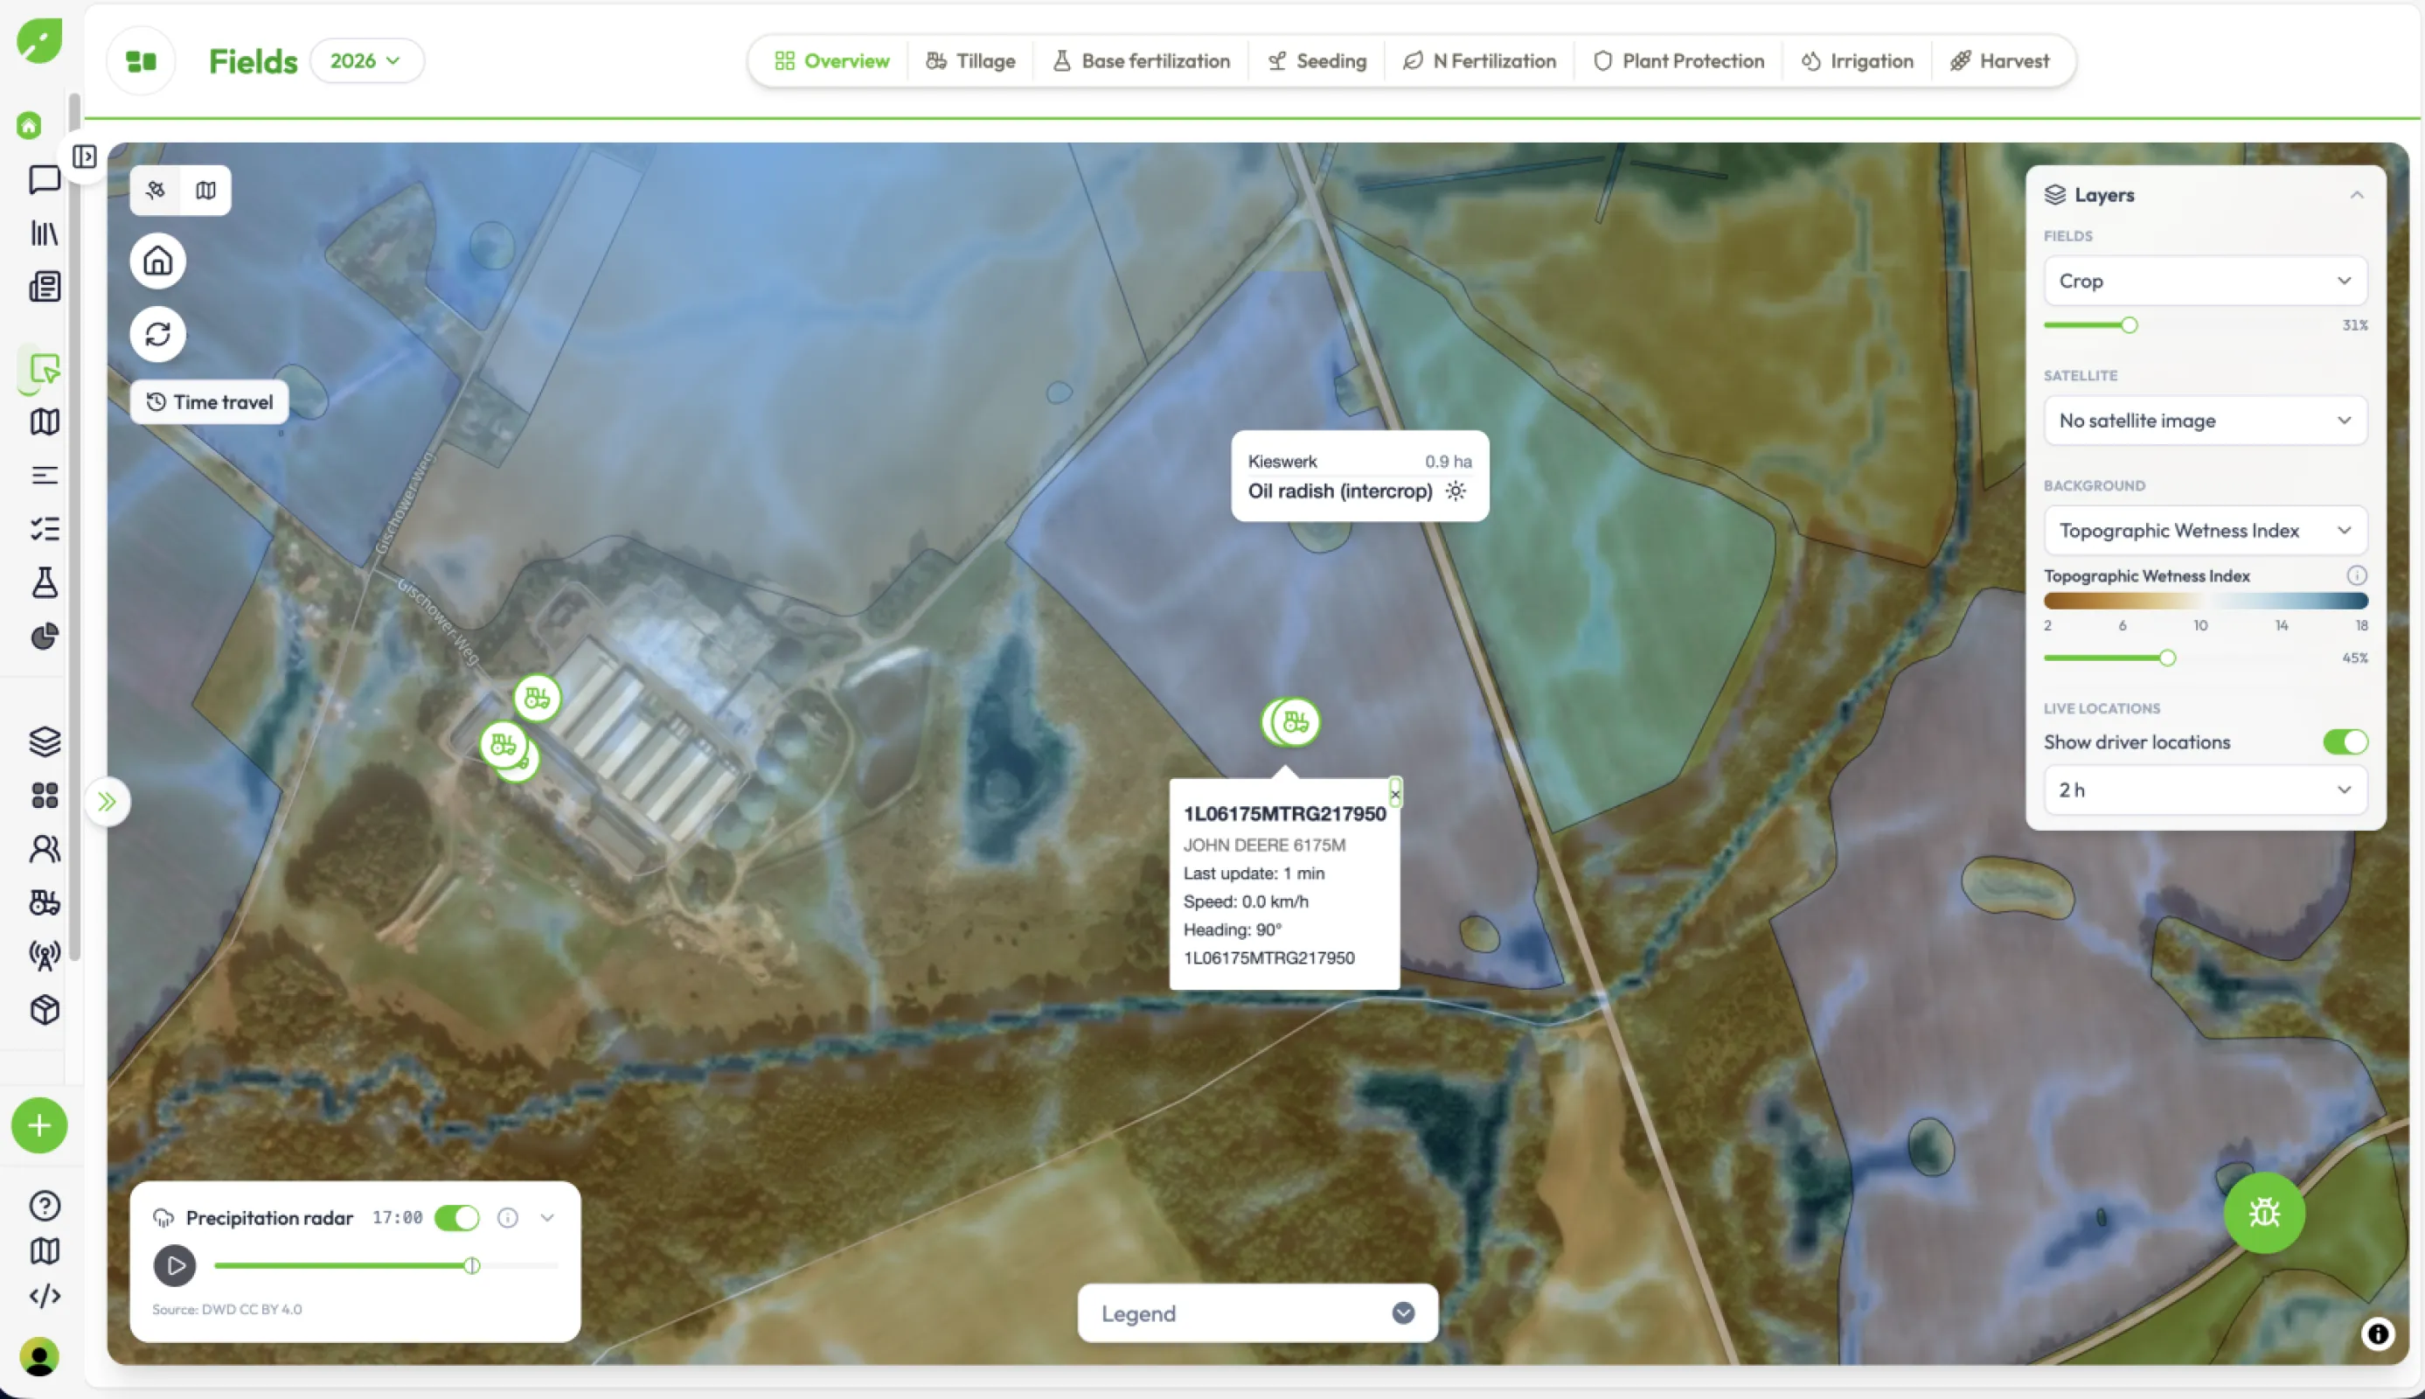This screenshot has width=2425, height=1399.
Task: Open the Crop fields dropdown
Action: click(2205, 281)
